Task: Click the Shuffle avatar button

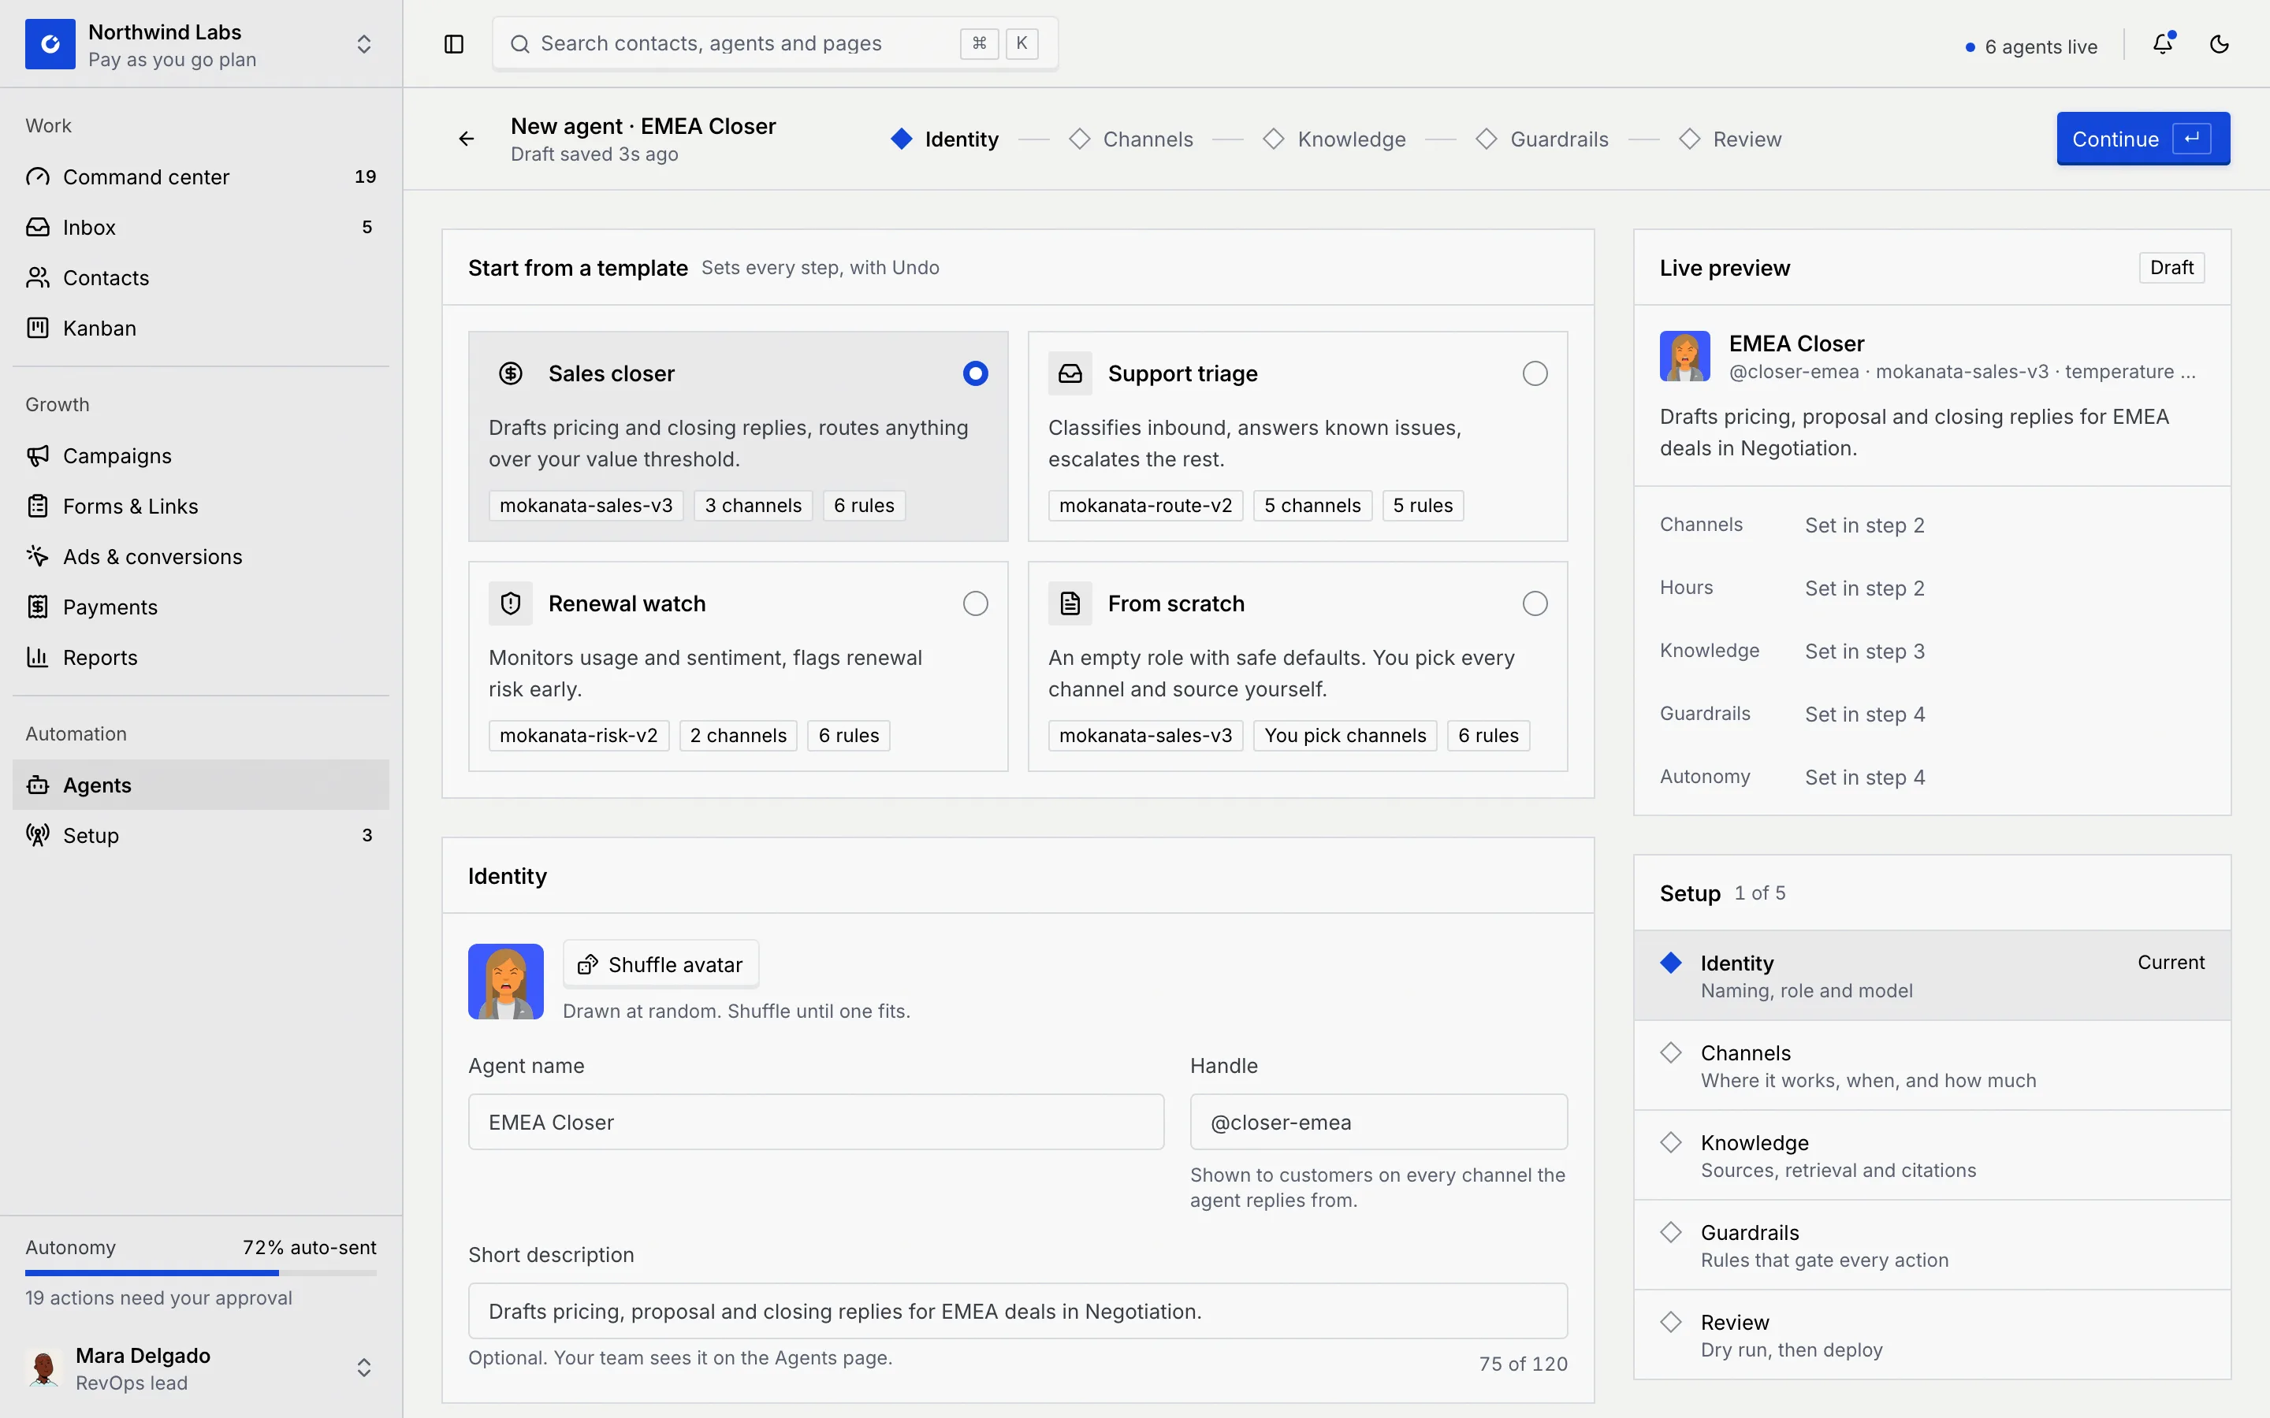Action: (x=661, y=965)
